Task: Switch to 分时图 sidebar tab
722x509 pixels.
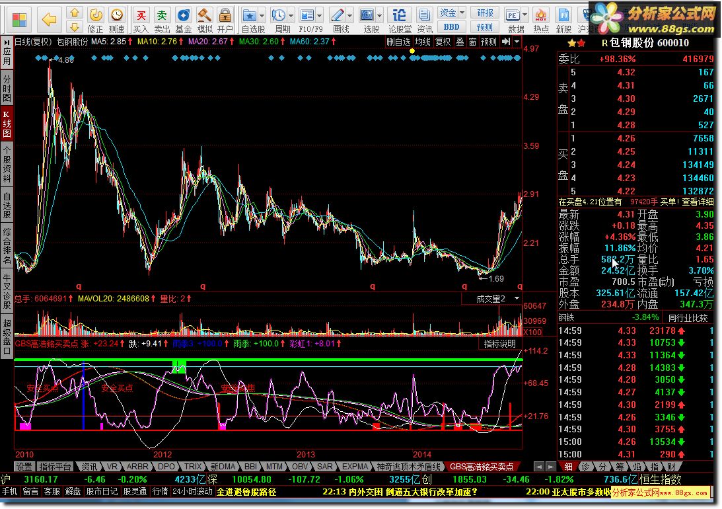Action: [x=7, y=89]
